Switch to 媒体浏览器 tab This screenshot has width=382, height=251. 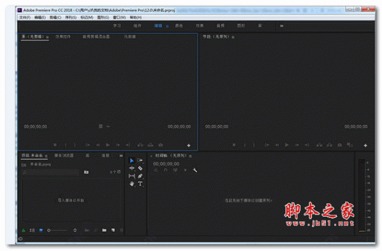click(64, 156)
